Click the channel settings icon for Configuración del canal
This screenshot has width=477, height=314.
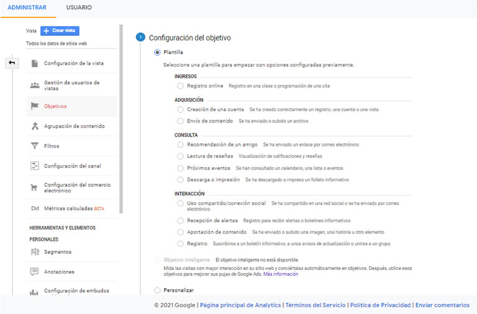tap(35, 166)
